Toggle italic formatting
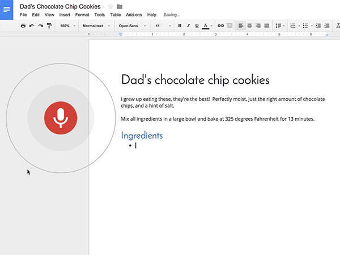The width and height of the screenshot is (340, 255). pyautogui.click(x=188, y=25)
